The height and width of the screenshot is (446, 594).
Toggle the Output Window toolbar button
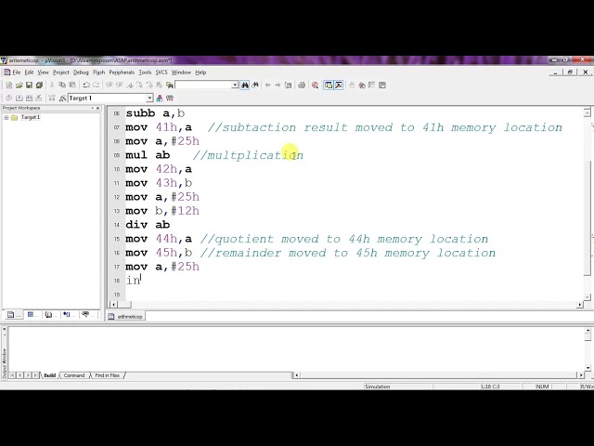point(339,85)
